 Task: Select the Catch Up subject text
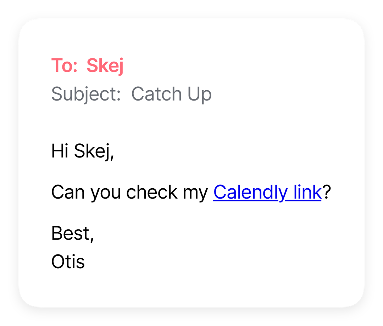pyautogui.click(x=172, y=95)
